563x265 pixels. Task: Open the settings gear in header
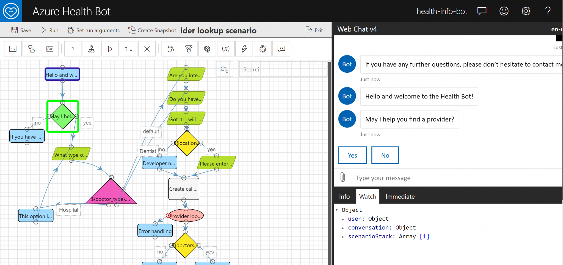[x=526, y=11]
